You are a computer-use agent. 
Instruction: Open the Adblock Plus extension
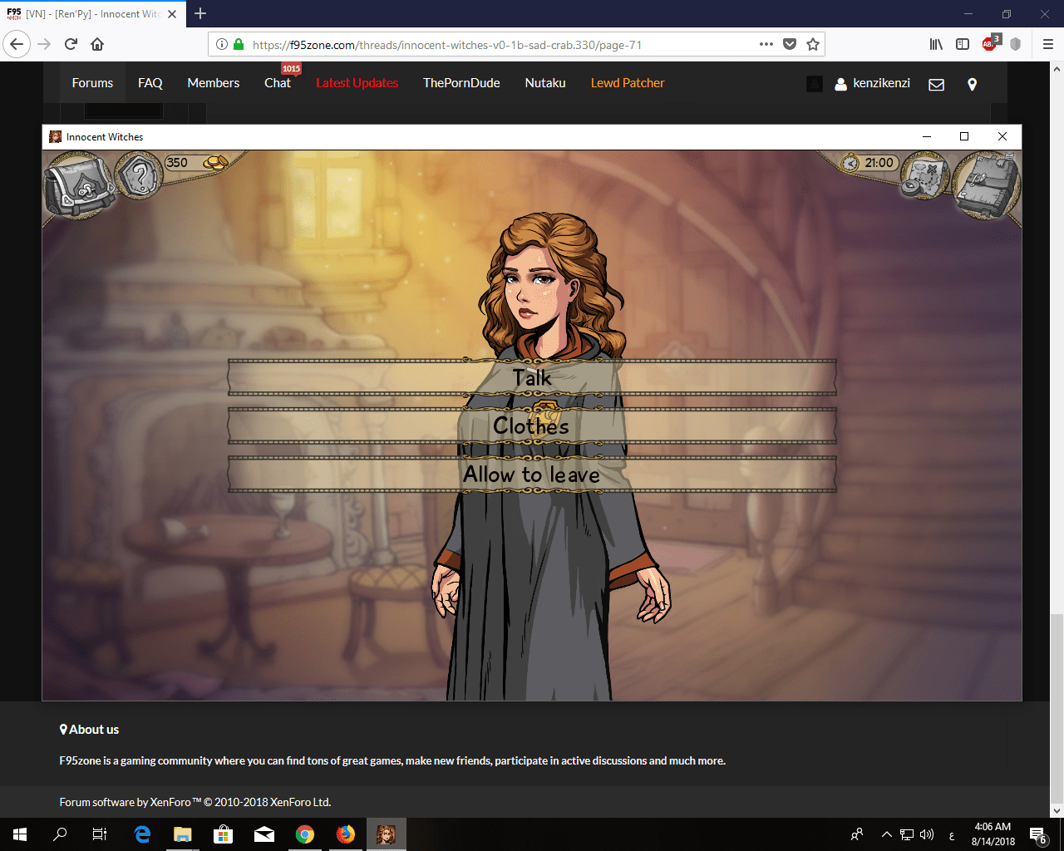coord(989,44)
